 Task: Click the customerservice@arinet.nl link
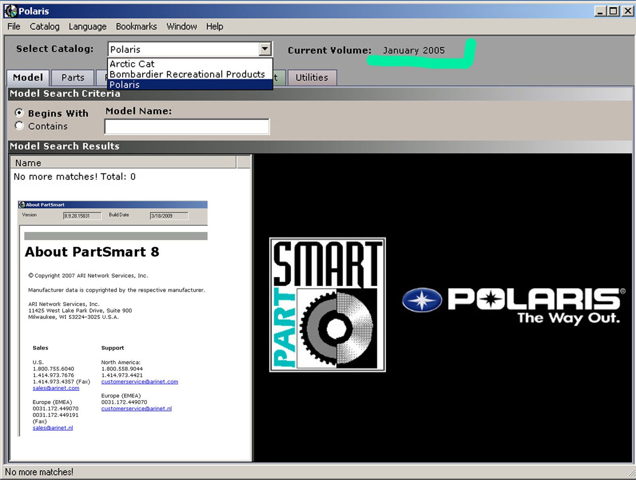click(136, 409)
